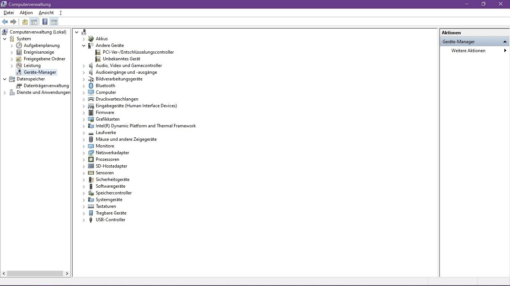Viewport: 510px width, 286px height.
Task: Click the Prozessoren CPU icon
Action: coord(91,159)
